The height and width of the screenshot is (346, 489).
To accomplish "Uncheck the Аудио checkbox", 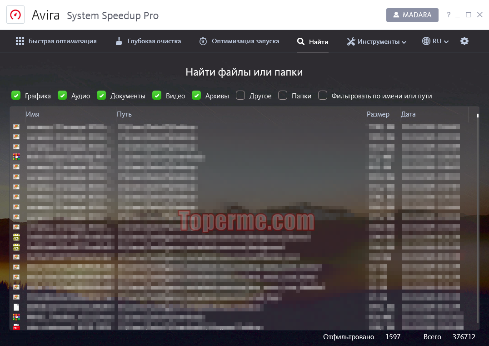I will (x=62, y=95).
